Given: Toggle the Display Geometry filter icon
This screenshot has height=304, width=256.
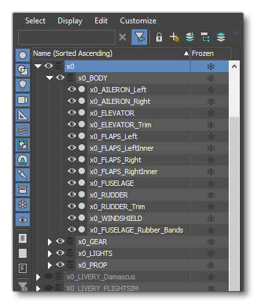Looking at the screenshot, I should 23,55.
